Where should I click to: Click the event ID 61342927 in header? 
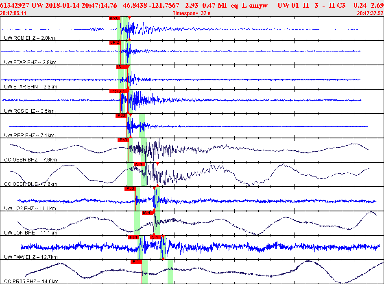tap(15, 5)
